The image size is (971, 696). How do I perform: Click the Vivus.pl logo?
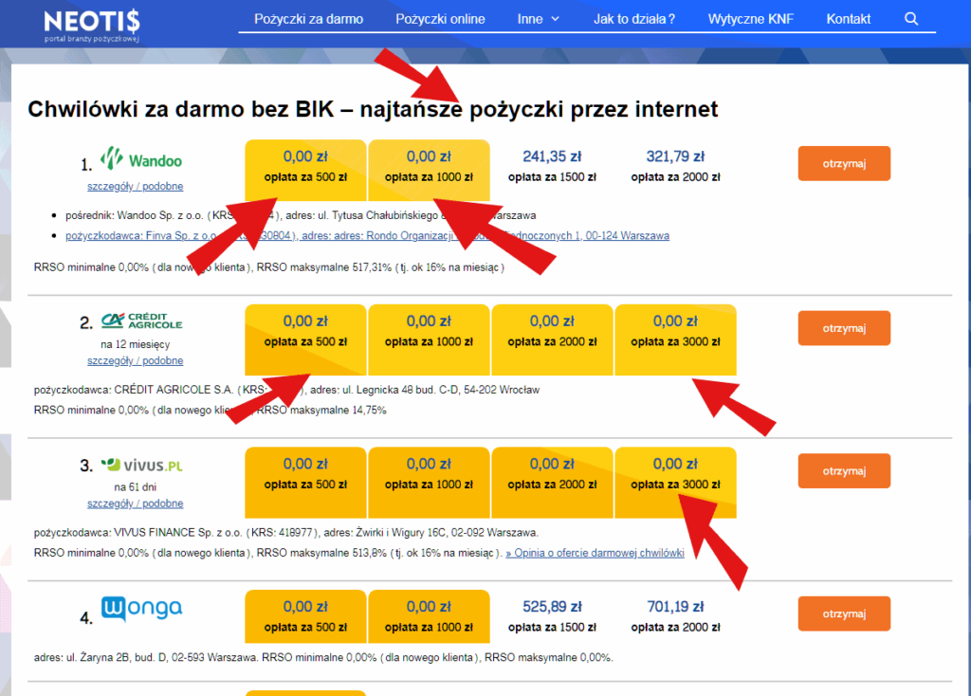142,465
